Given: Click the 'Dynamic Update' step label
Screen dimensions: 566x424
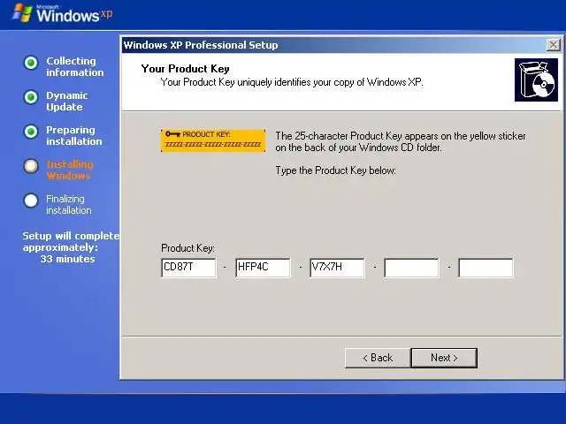Looking at the screenshot, I should tap(67, 102).
